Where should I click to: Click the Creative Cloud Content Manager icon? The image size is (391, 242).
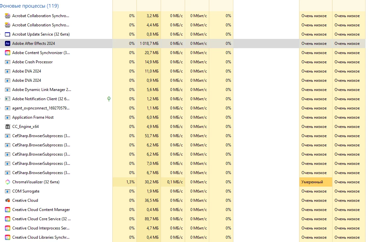[8, 210]
